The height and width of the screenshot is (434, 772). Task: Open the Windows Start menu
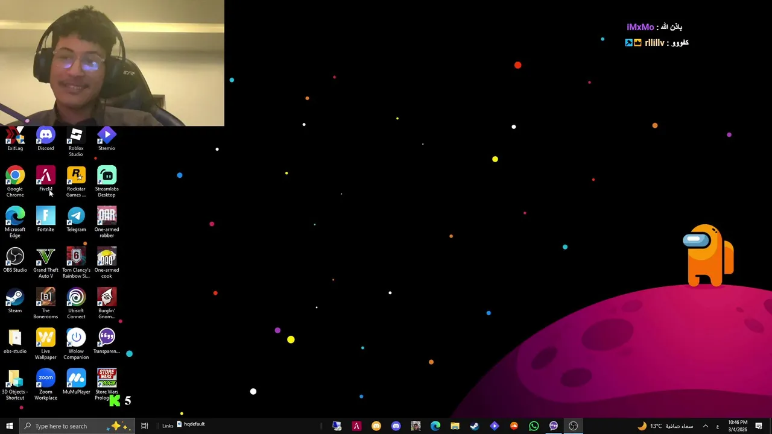point(10,426)
